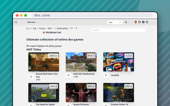Follow the offline games link

[x=55, y=46]
